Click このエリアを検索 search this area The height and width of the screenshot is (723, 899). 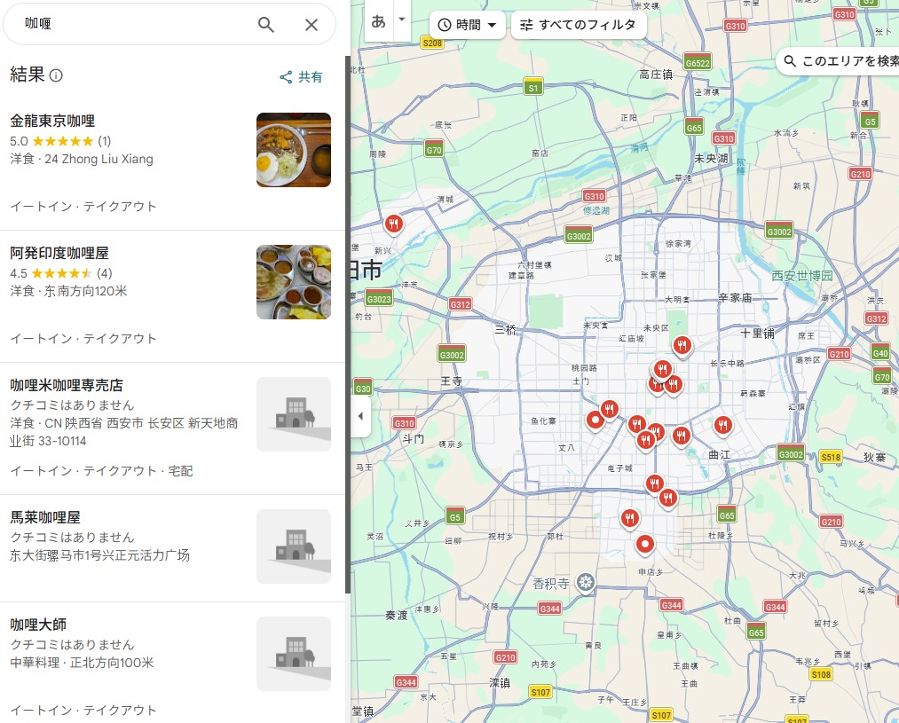pyautogui.click(x=840, y=61)
